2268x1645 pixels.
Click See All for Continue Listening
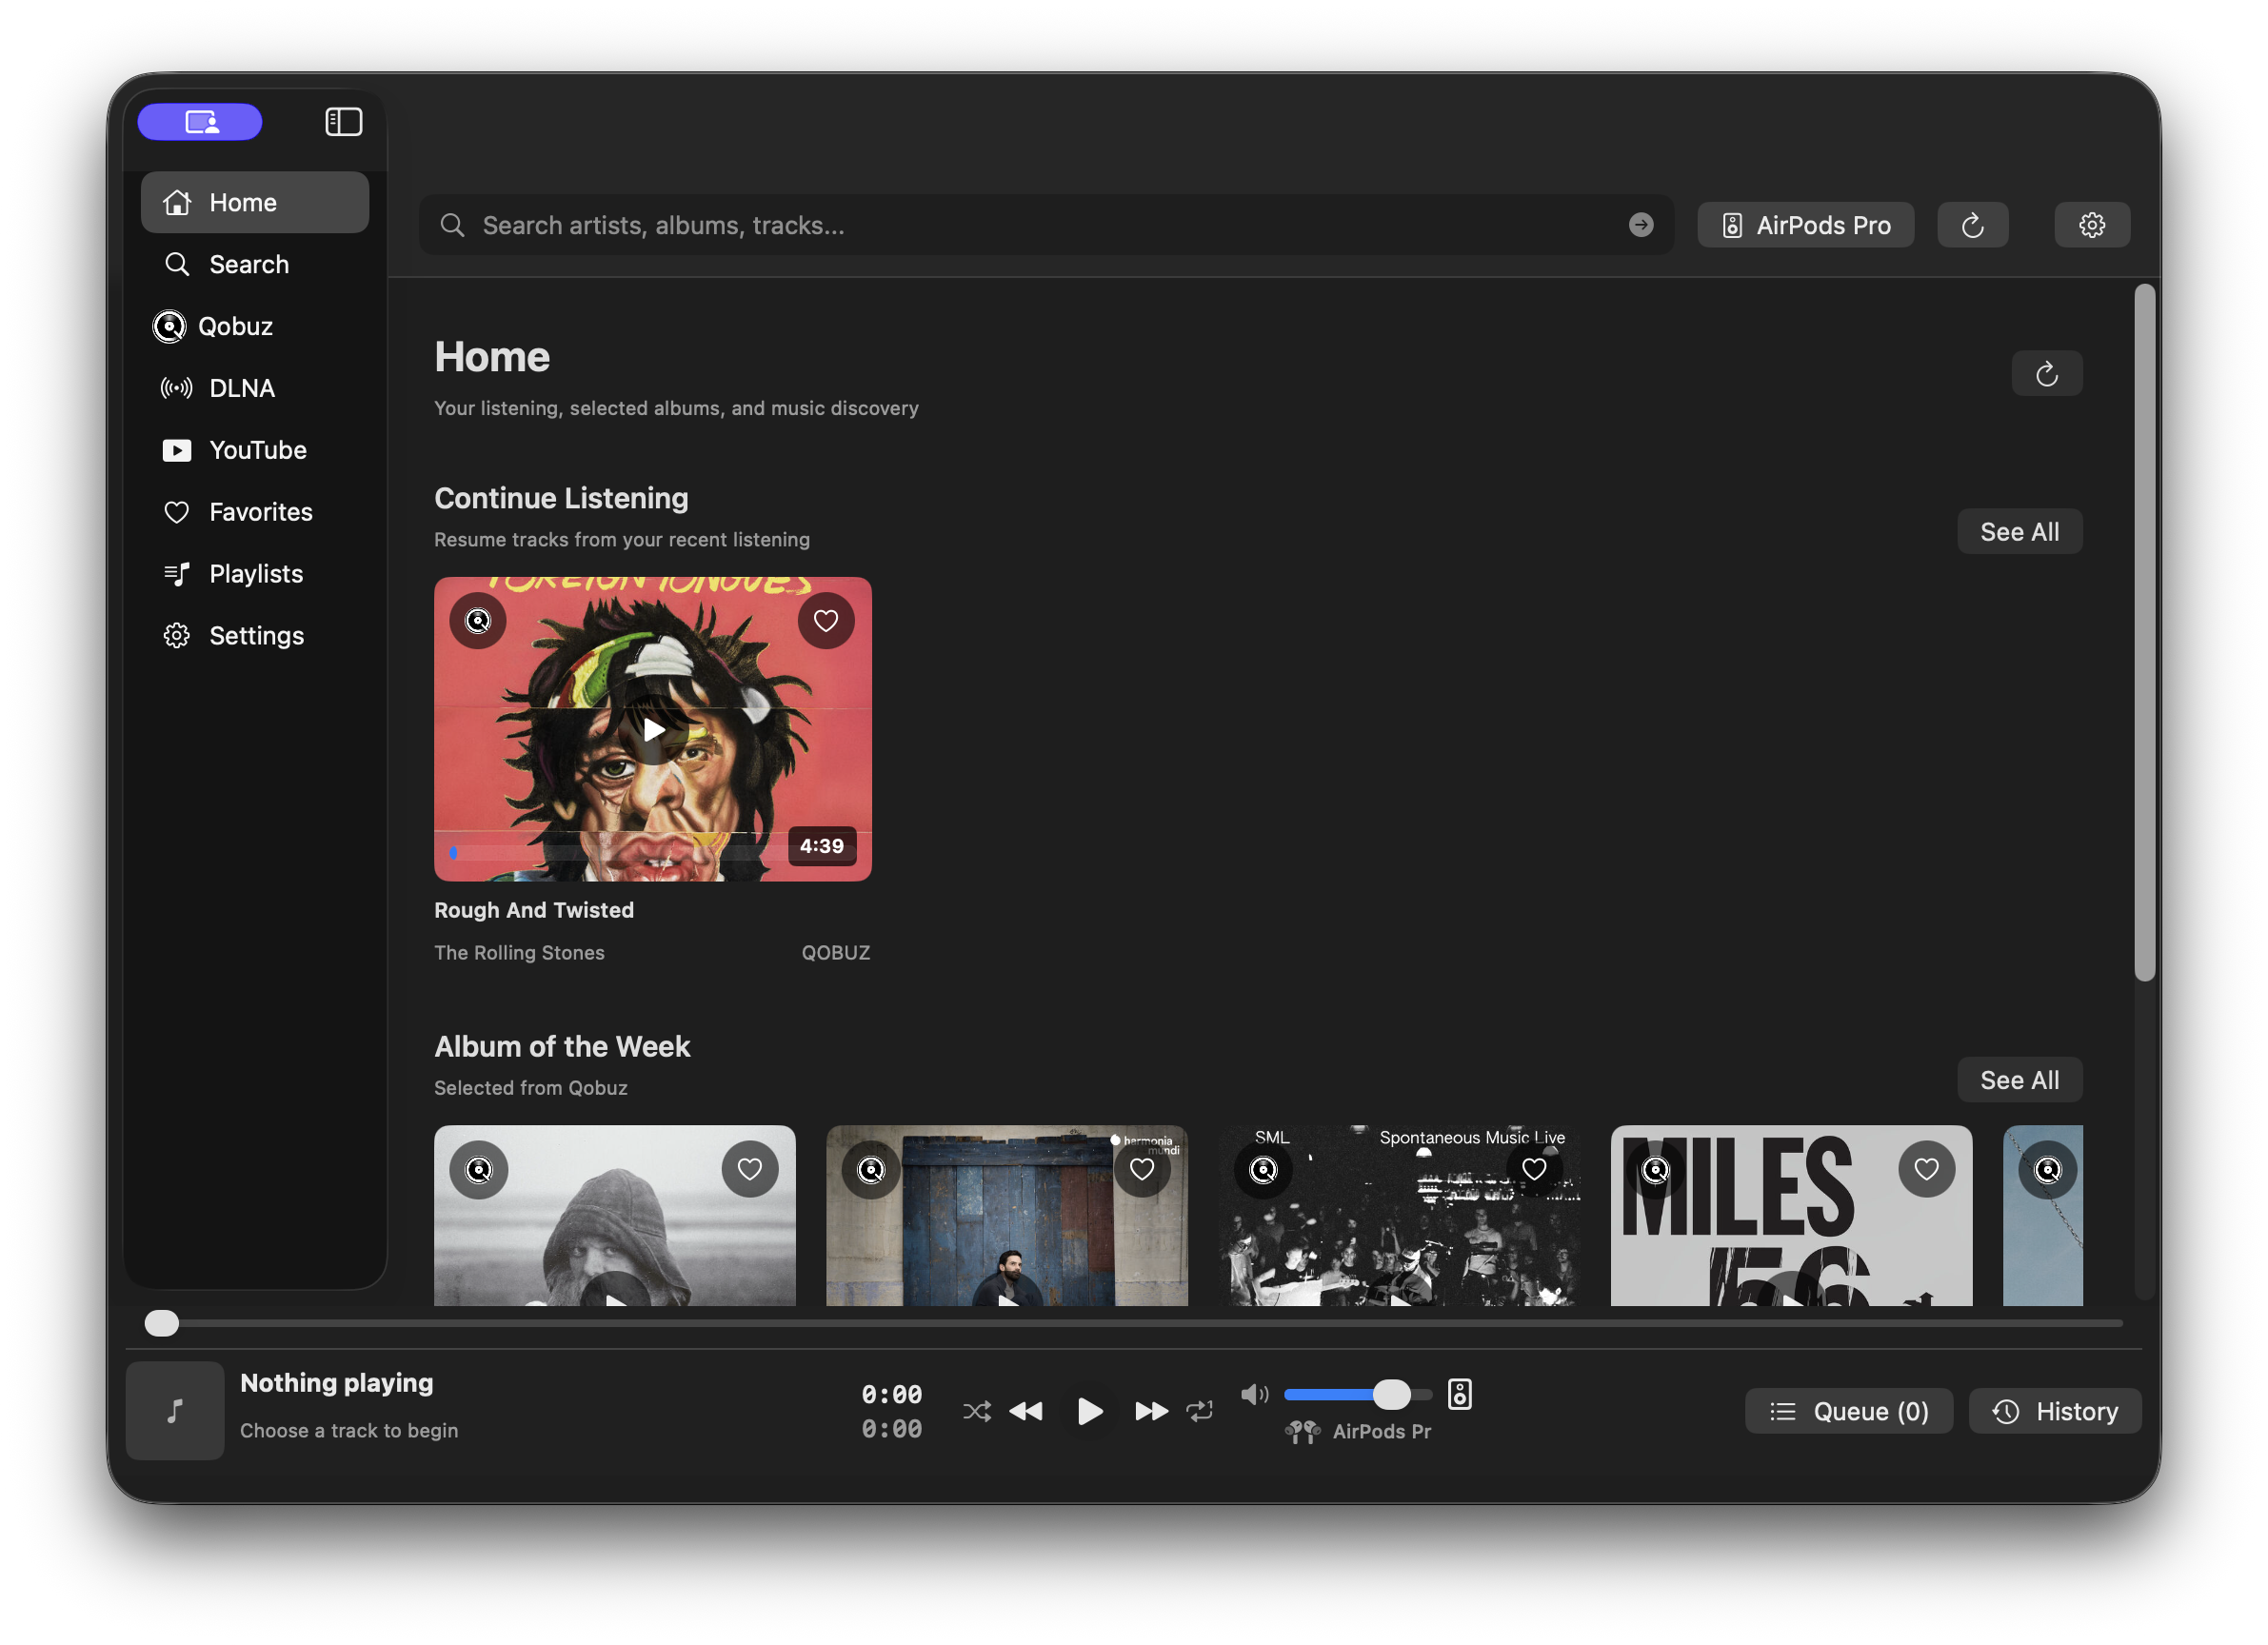(x=2019, y=532)
